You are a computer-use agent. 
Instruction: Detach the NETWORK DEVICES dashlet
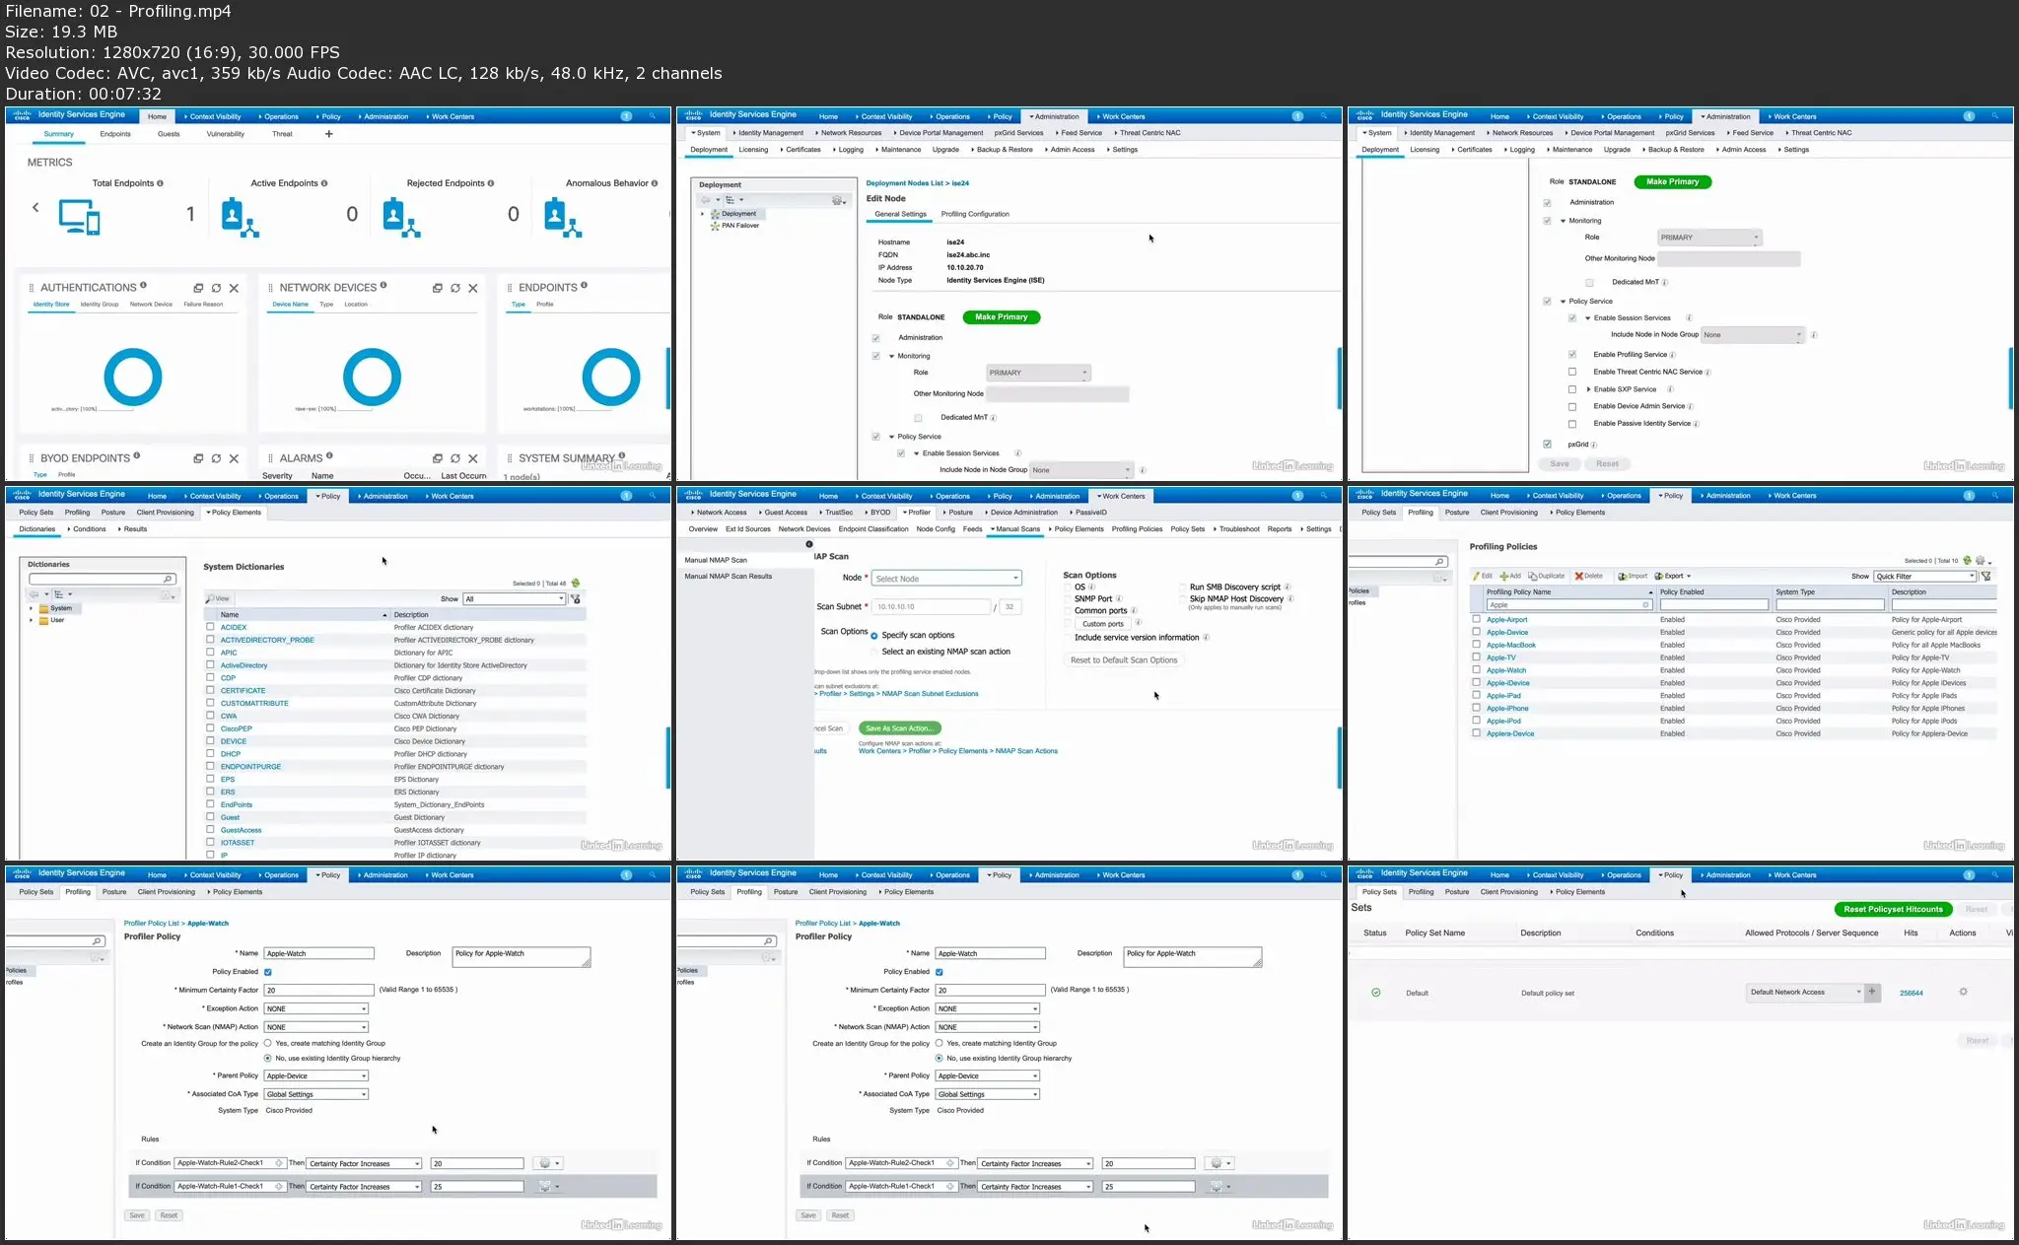tap(438, 288)
